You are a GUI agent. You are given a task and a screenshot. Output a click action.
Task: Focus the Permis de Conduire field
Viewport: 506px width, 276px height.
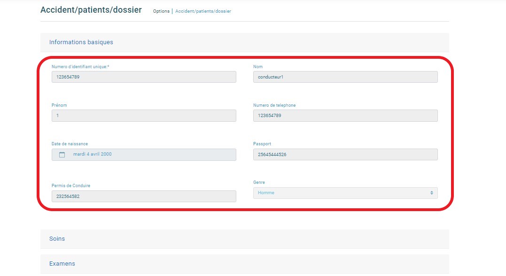(144, 196)
